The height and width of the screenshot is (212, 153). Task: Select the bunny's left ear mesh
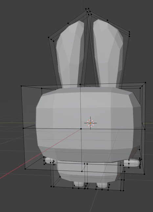pos(71,54)
